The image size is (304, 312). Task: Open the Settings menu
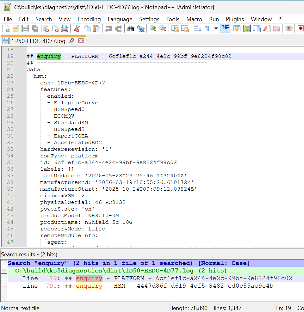(x=149, y=19)
